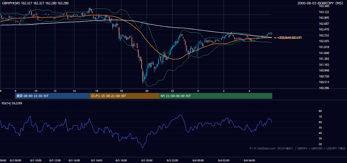The height and width of the screenshot is (163, 347).
Task: Click hour label 22 under the price chart
Action: pos(172,91)
